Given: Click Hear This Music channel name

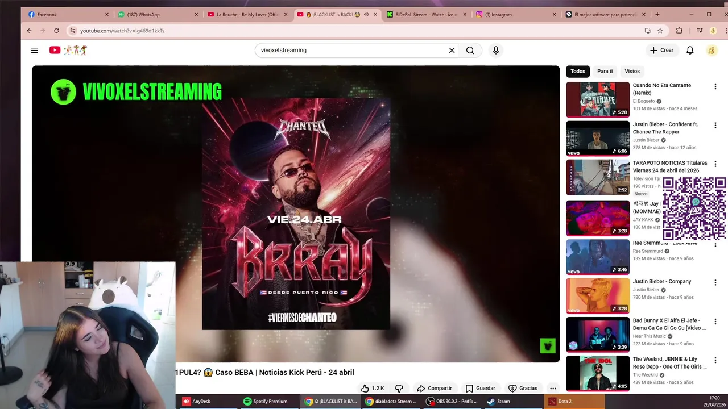Looking at the screenshot, I should point(650,336).
